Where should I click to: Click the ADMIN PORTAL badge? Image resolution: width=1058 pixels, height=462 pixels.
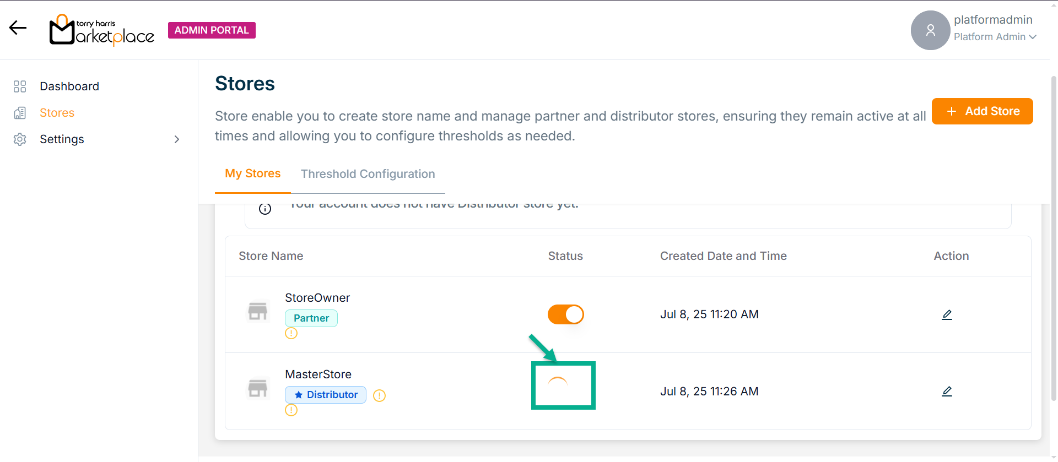click(212, 30)
